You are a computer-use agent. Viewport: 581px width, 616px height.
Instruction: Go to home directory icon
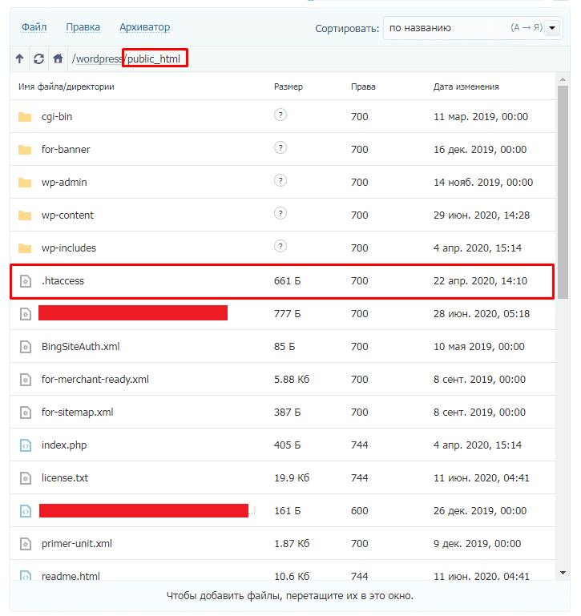(58, 59)
